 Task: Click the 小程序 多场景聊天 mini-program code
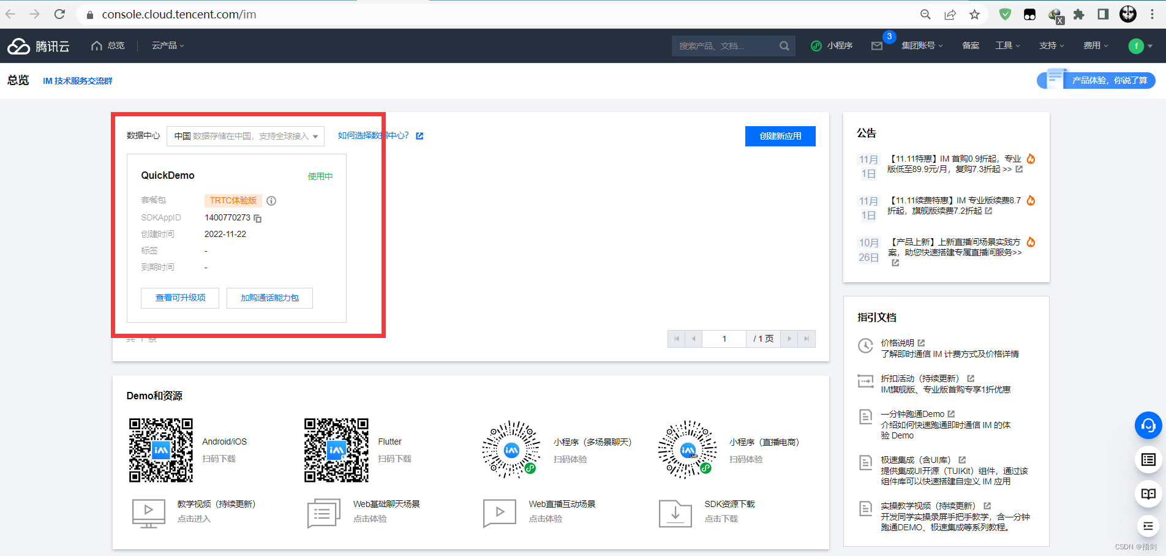tap(511, 450)
